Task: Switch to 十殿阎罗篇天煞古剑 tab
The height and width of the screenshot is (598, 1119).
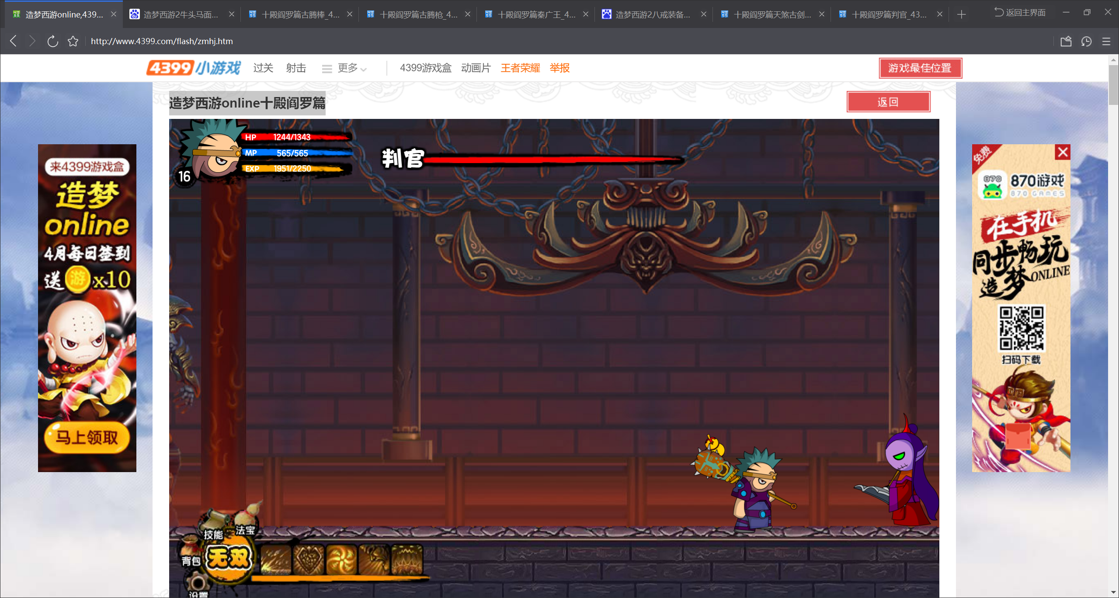Action: click(x=771, y=14)
